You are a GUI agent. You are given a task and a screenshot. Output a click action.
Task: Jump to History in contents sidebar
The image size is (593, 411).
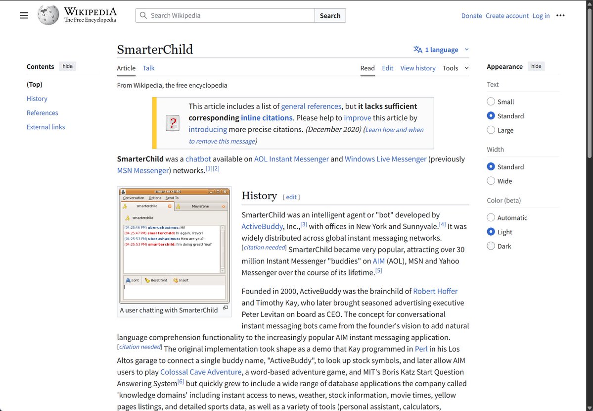pos(37,99)
